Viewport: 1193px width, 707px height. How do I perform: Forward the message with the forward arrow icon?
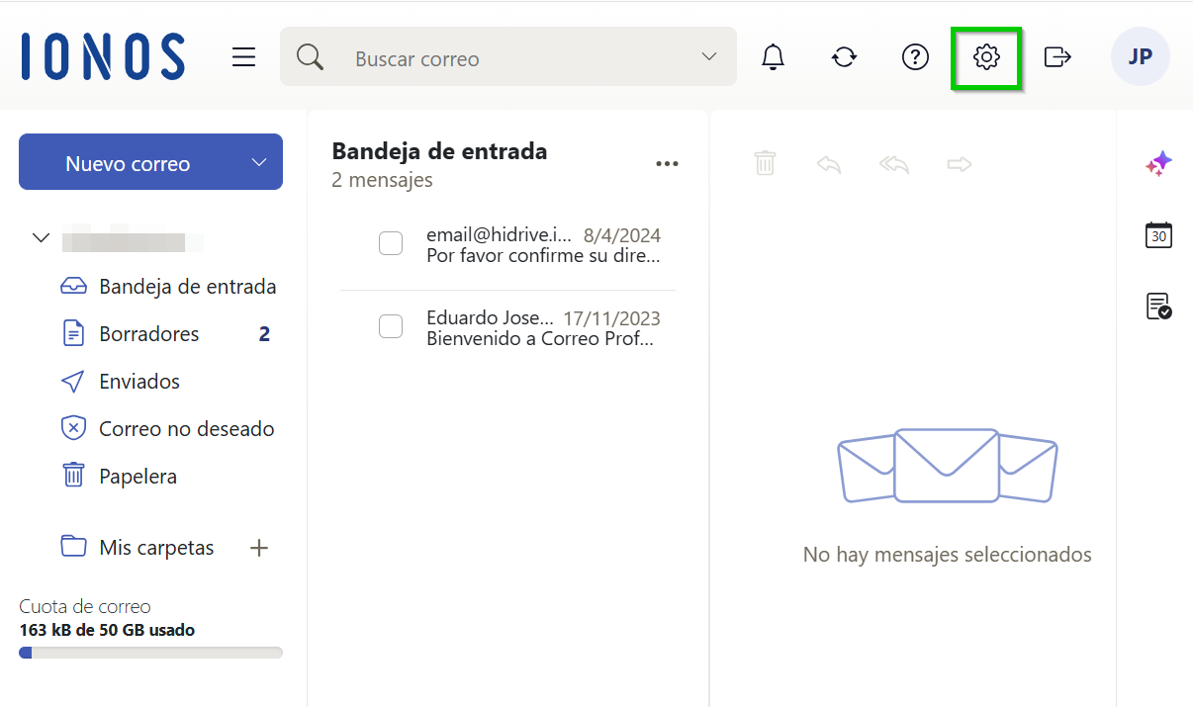click(x=959, y=163)
